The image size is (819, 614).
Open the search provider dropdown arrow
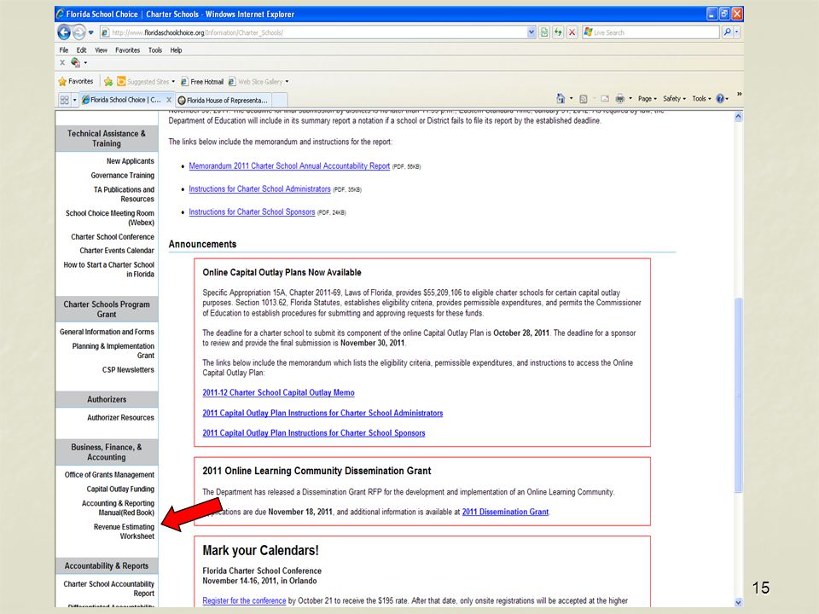[x=736, y=32]
